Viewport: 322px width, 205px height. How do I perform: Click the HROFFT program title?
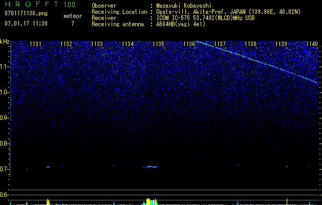click(x=32, y=4)
